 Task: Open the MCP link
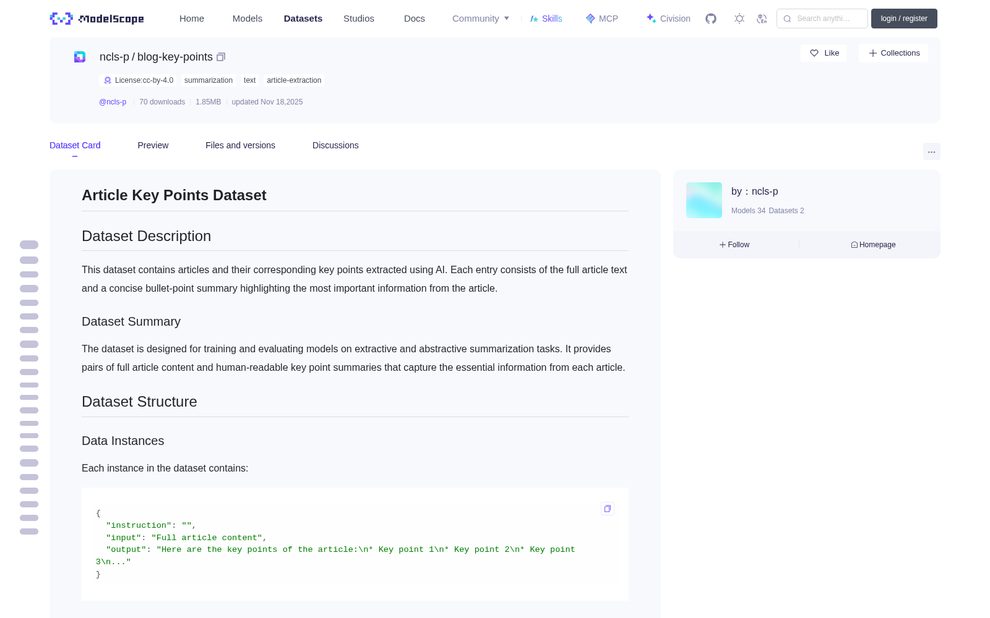pyautogui.click(x=601, y=19)
